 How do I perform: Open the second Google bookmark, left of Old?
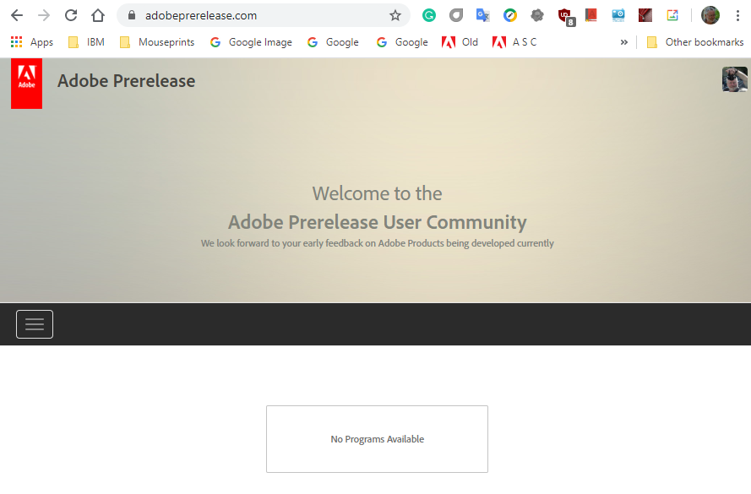(402, 42)
